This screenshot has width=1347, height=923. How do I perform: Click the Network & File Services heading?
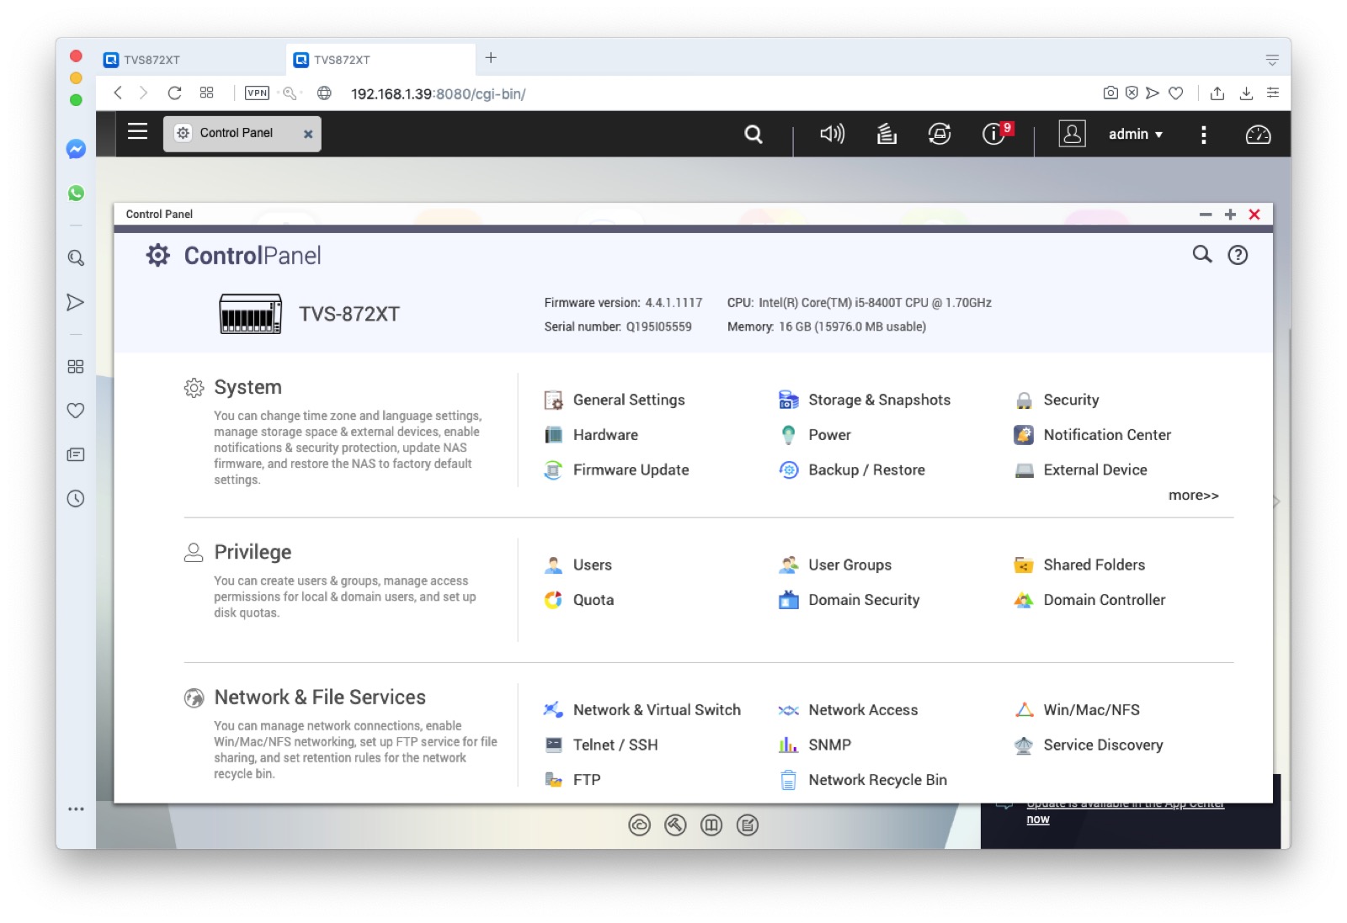320,698
